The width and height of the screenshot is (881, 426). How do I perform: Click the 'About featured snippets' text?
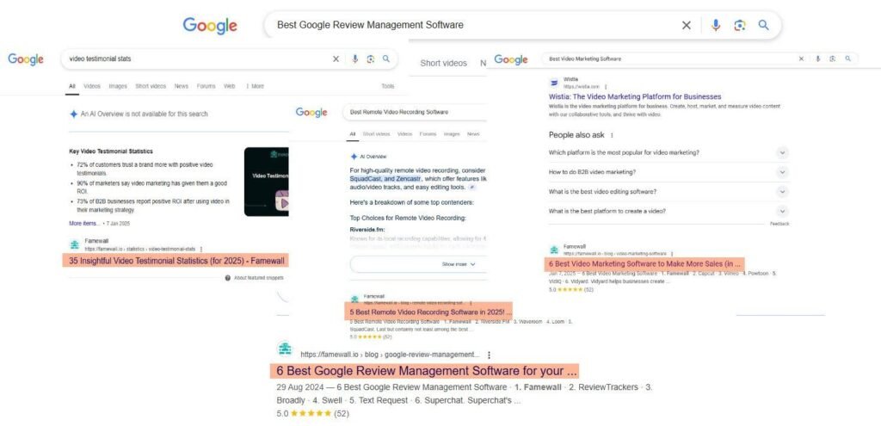coord(258,278)
